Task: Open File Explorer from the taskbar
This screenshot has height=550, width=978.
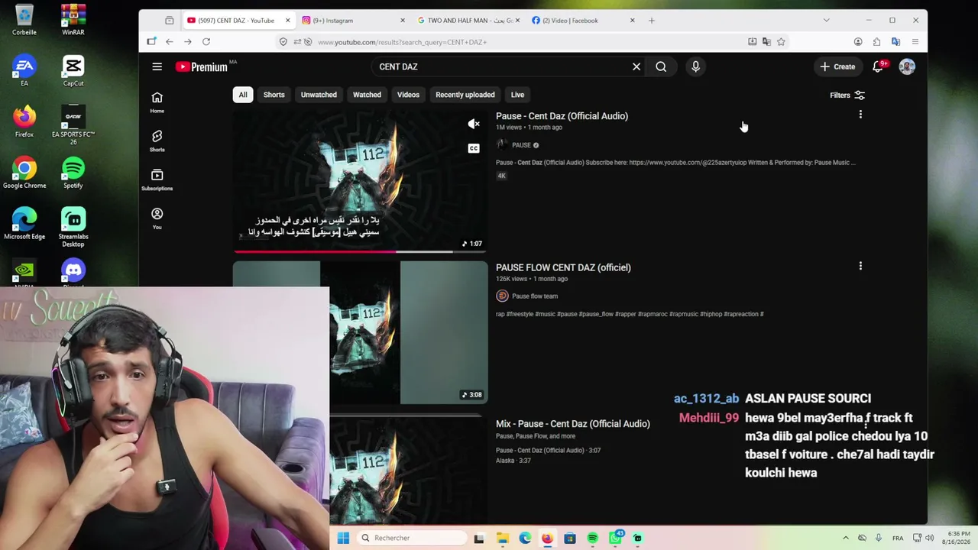Action: [502, 538]
